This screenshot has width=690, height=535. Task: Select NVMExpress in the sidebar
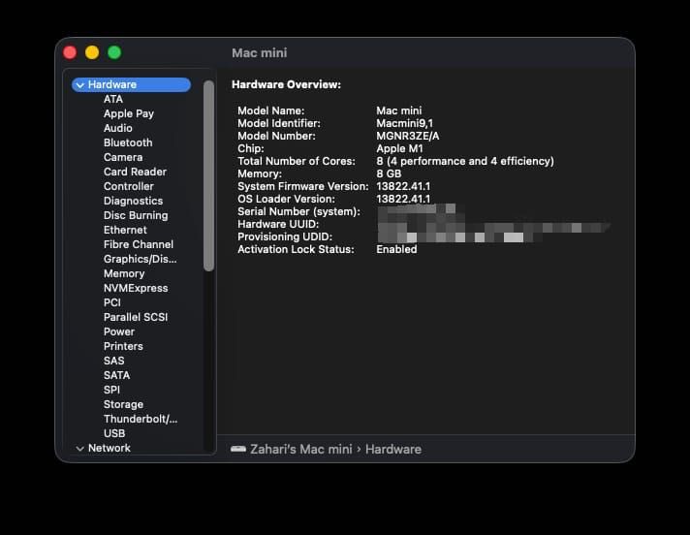click(136, 288)
